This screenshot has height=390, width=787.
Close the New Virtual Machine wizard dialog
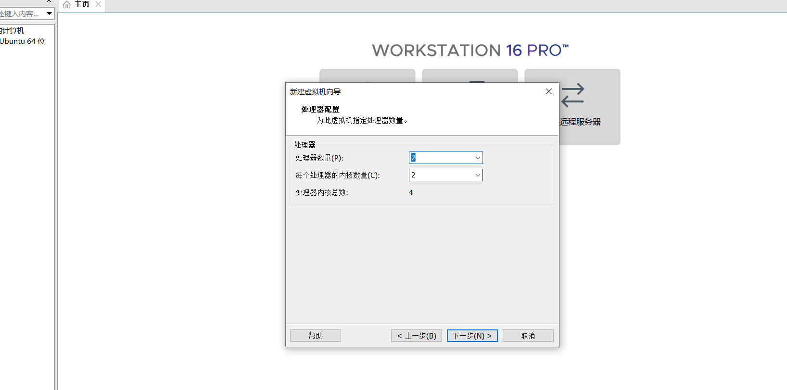(x=549, y=91)
